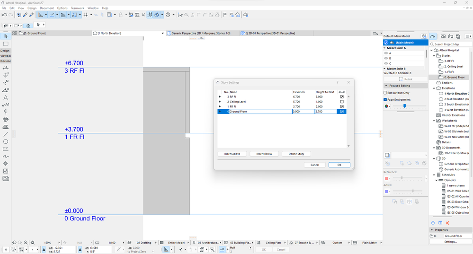The height and width of the screenshot is (254, 473).
Task: Switch to the 0. Ground Floor tab
Action: click(x=34, y=34)
